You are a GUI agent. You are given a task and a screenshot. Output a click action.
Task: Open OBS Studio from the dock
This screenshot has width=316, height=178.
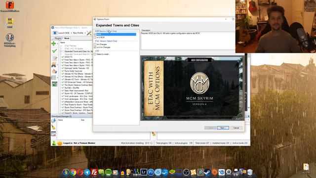coord(186,172)
